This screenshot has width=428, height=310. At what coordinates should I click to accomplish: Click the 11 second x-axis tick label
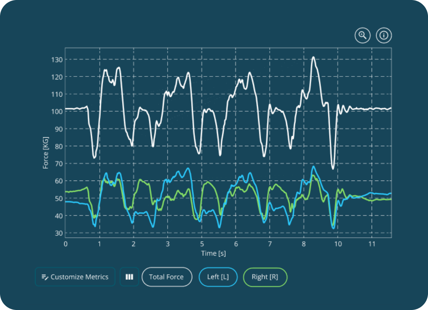coord(371,244)
